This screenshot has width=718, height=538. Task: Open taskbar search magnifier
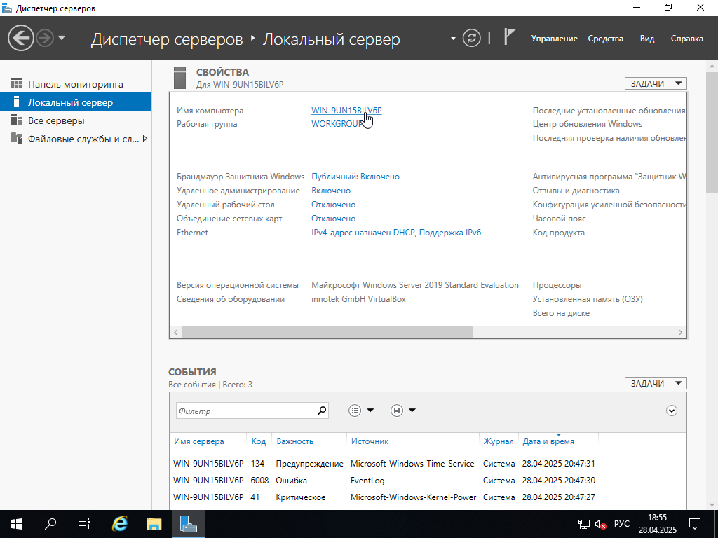pyautogui.click(x=50, y=524)
